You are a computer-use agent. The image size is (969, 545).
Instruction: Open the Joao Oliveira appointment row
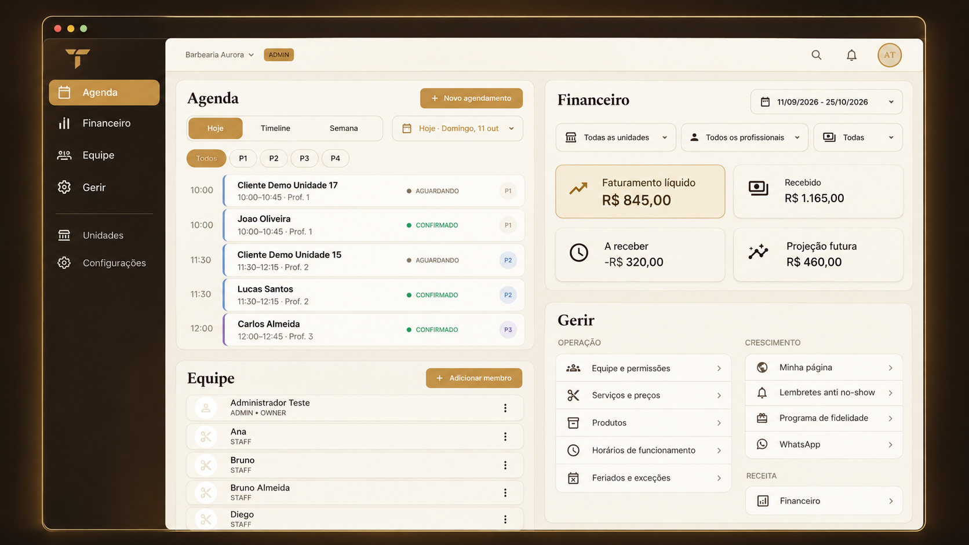point(374,225)
